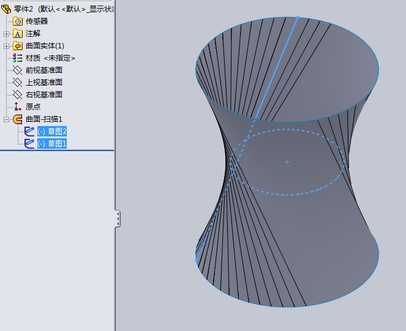Select the 材质 <未指定> item
The width and height of the screenshot is (406, 331).
coord(50,58)
